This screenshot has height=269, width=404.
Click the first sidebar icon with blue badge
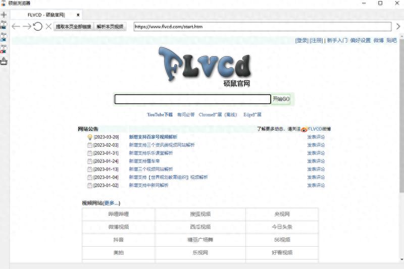coord(4,25)
